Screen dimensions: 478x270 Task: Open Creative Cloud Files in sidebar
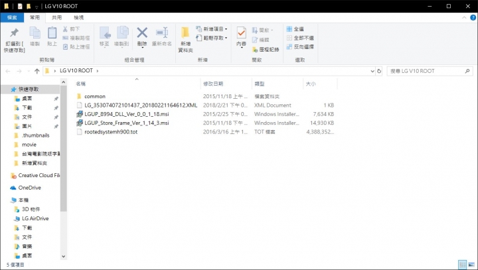tap(39, 175)
